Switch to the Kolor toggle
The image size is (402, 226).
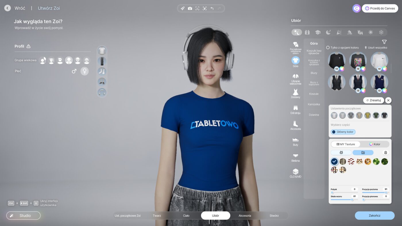coord(375,144)
